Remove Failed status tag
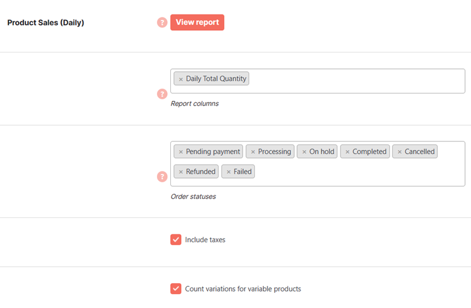 tap(229, 172)
